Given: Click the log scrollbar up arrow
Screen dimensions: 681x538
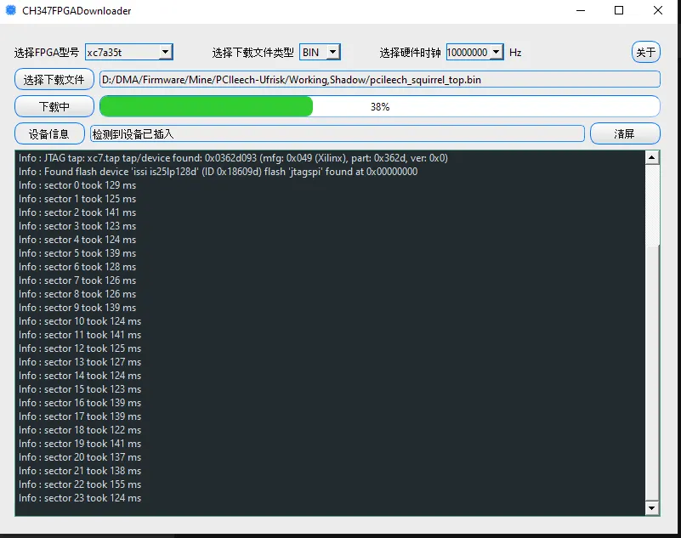Looking at the screenshot, I should coord(652,157).
